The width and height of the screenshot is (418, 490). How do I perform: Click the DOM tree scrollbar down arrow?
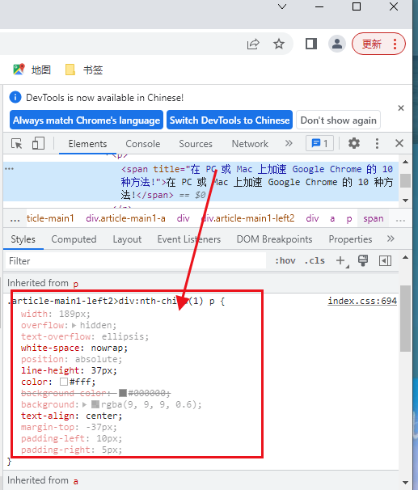(x=406, y=201)
